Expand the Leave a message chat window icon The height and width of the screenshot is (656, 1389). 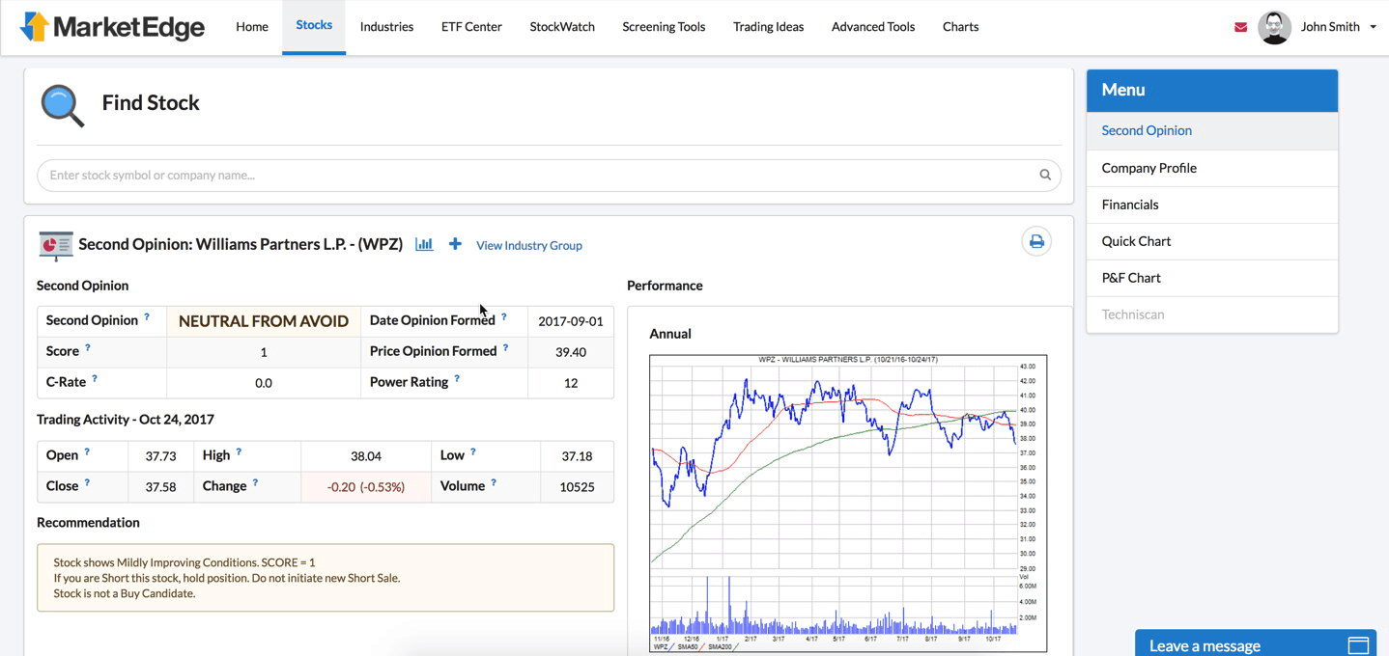point(1358,645)
